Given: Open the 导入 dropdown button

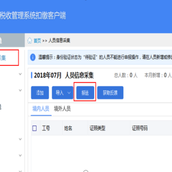Looking at the screenshot, I should (63, 93).
